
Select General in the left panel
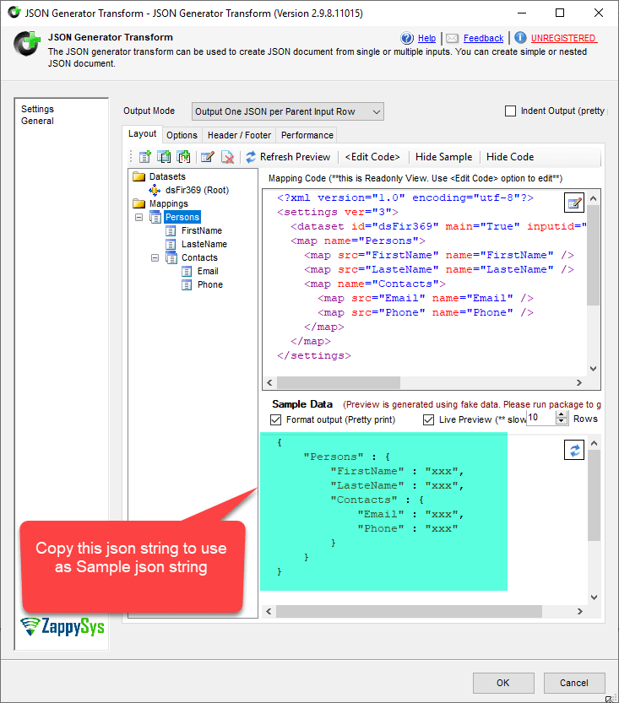tap(37, 121)
